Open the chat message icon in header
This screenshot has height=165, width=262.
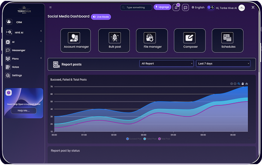click(185, 8)
